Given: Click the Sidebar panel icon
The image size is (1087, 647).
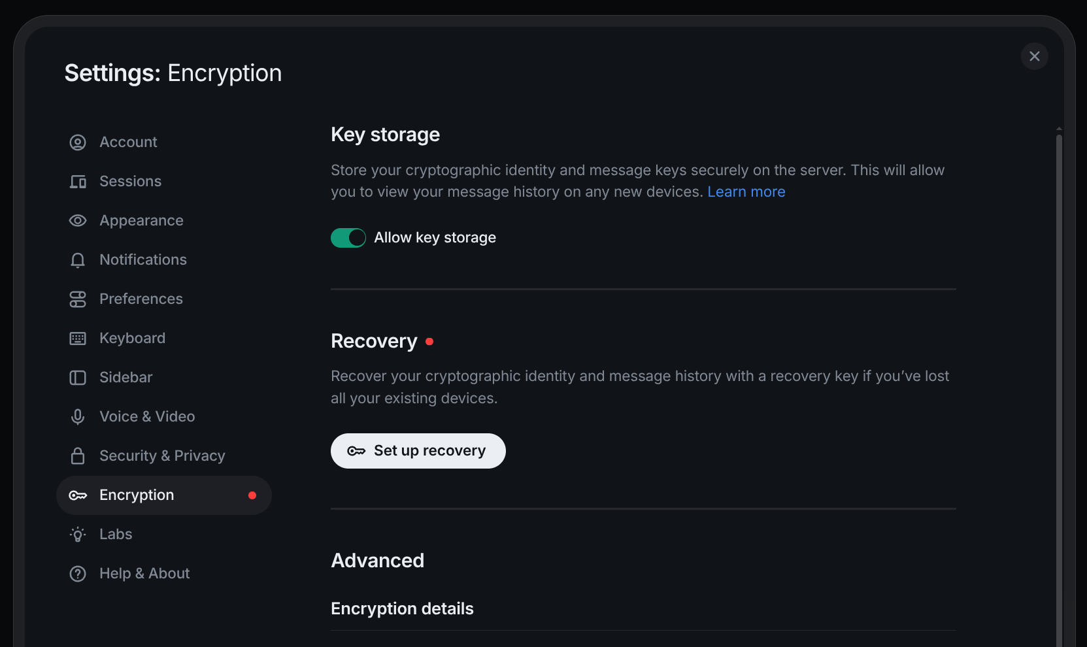Looking at the screenshot, I should tap(78, 377).
